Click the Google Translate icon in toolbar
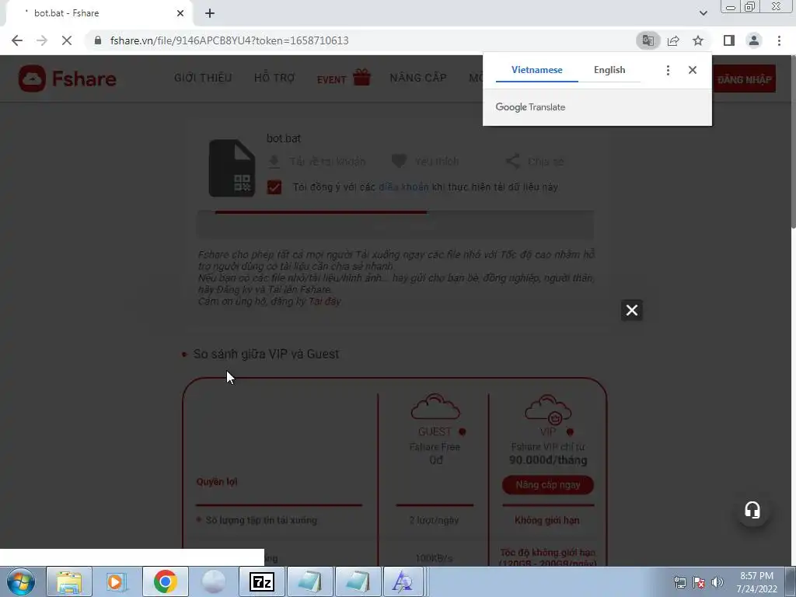 648,40
